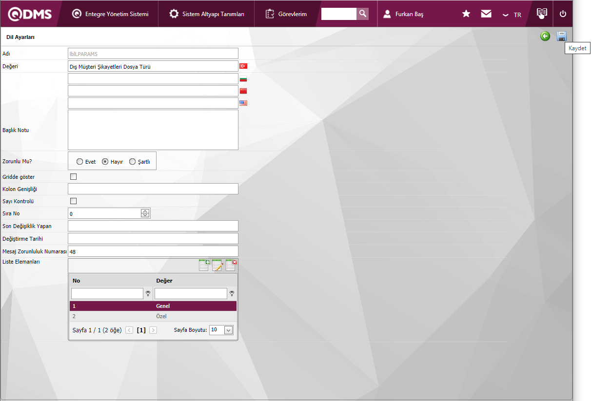Click the Bulgarian language value field

[153, 78]
